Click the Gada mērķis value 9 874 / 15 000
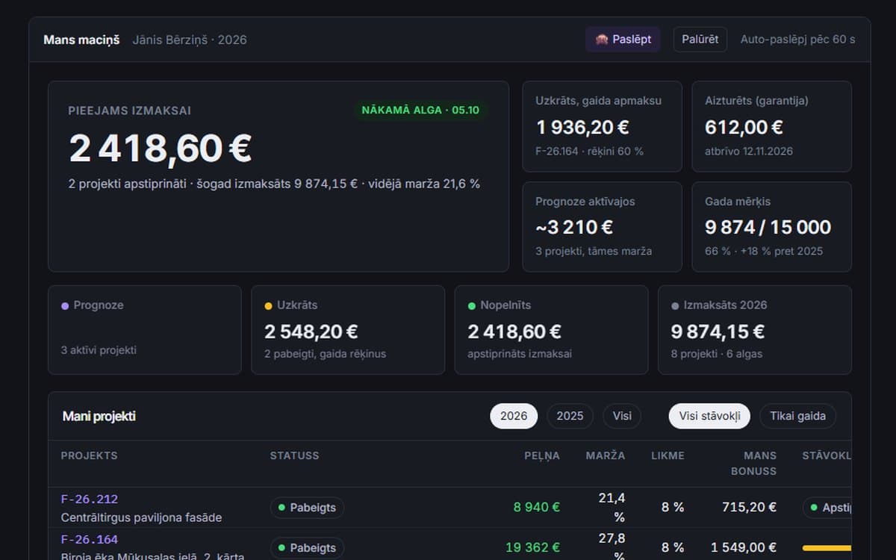This screenshot has width=896, height=560. [x=768, y=227]
